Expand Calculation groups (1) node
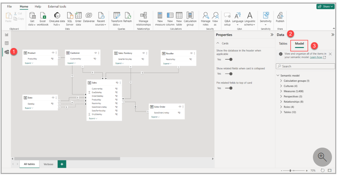The height and width of the screenshot is (175, 338). 281,81
